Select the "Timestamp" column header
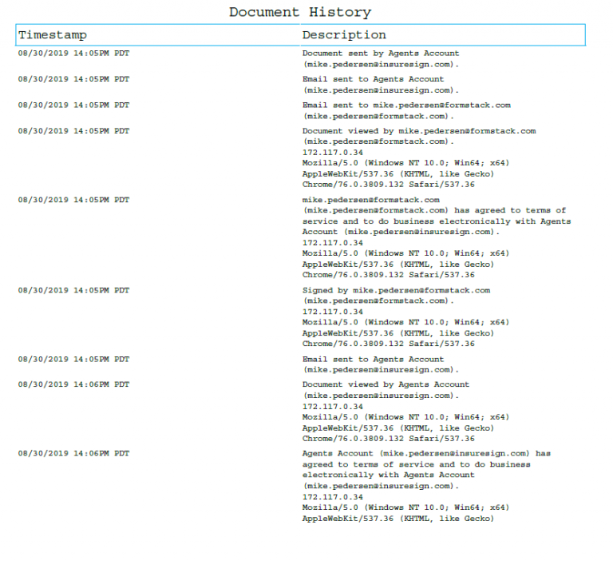 53,35
